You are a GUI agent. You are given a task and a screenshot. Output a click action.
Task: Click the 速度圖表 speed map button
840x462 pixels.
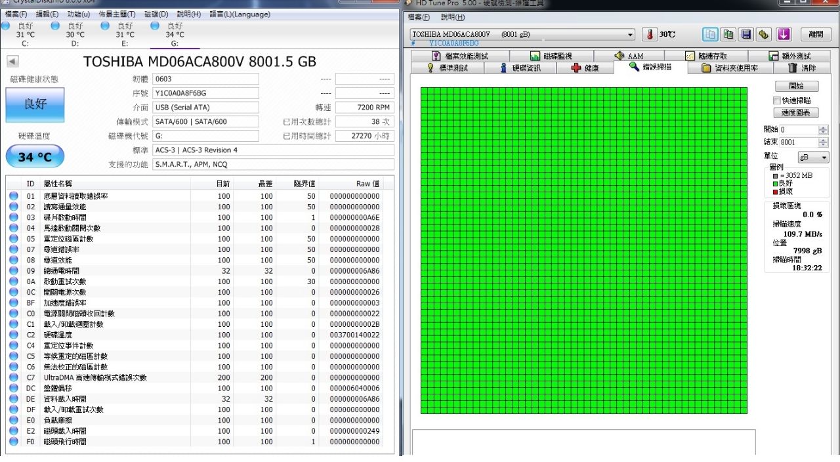[x=796, y=113]
